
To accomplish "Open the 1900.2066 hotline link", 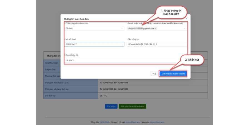I will tap(104, 122).
